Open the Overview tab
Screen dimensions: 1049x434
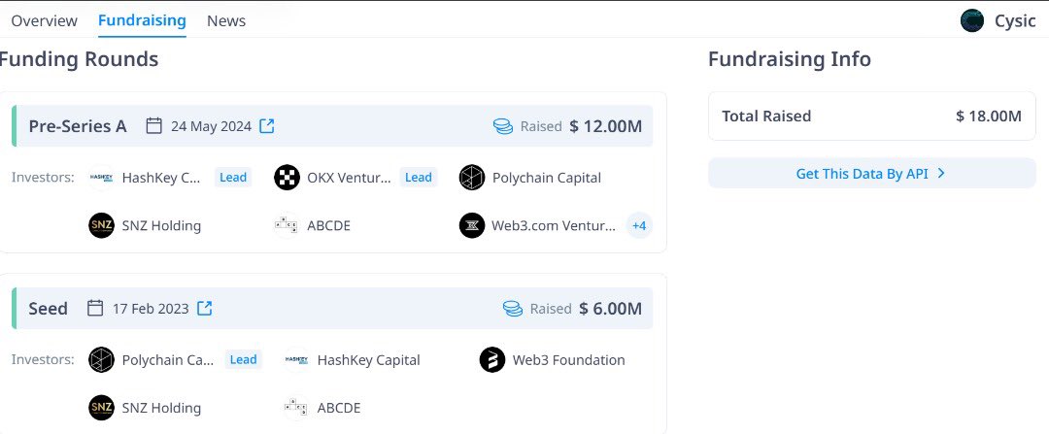[44, 20]
